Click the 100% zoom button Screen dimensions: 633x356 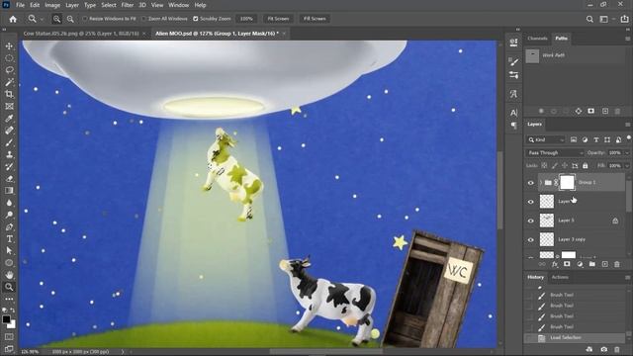click(x=246, y=19)
